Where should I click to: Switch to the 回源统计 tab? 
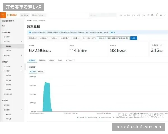coord(42,60)
